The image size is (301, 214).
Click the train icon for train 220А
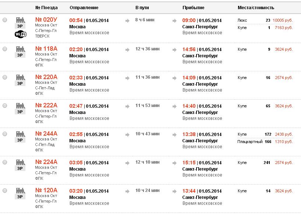pos(20,77)
